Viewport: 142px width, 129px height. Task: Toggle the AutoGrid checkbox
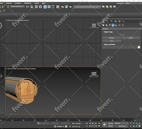(118, 35)
